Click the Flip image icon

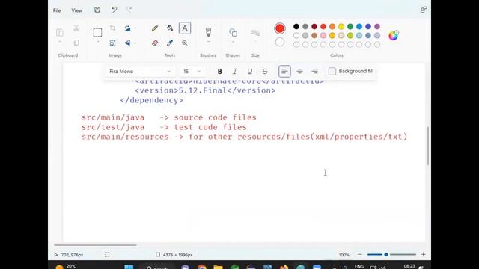pos(127,43)
